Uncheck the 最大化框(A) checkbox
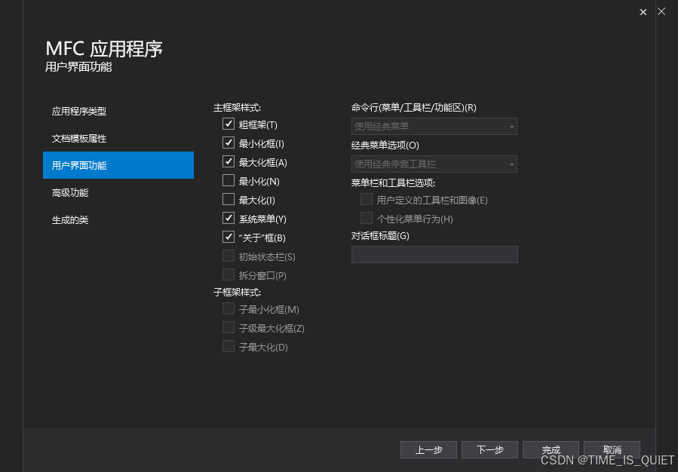 pos(229,161)
